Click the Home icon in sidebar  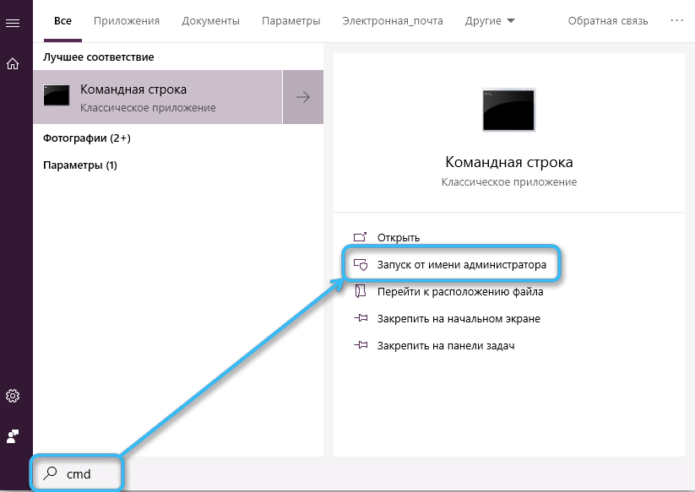coord(13,63)
